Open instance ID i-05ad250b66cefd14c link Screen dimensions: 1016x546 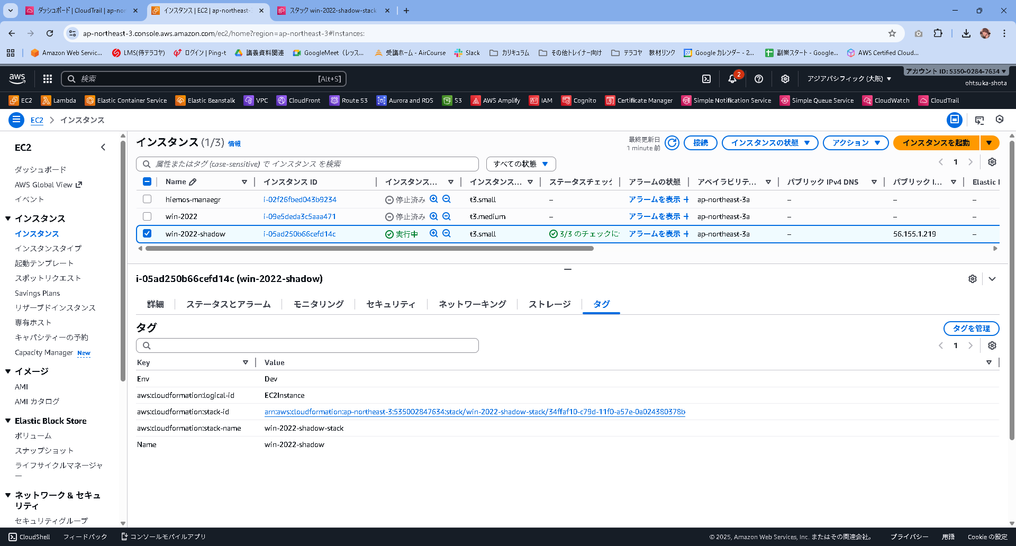(x=300, y=234)
